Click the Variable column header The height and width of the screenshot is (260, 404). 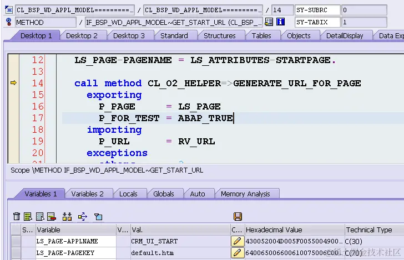[75, 230]
